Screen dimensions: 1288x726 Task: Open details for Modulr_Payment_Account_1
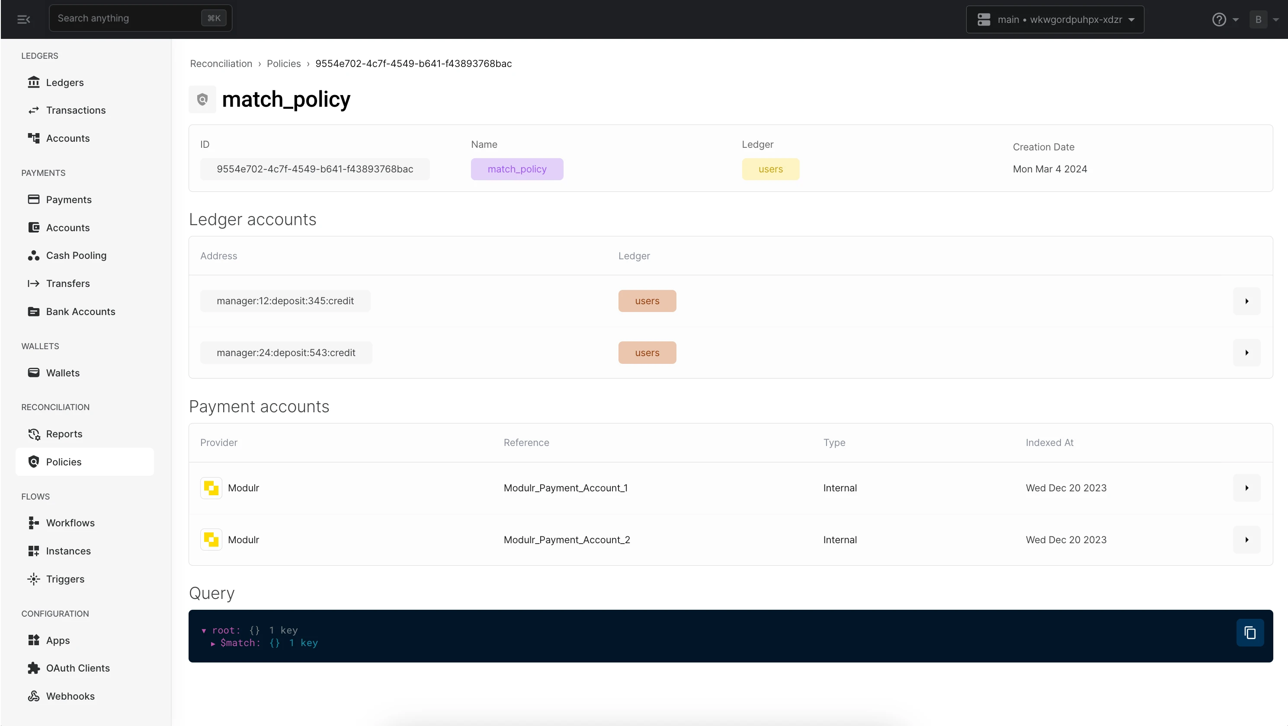(x=1246, y=487)
